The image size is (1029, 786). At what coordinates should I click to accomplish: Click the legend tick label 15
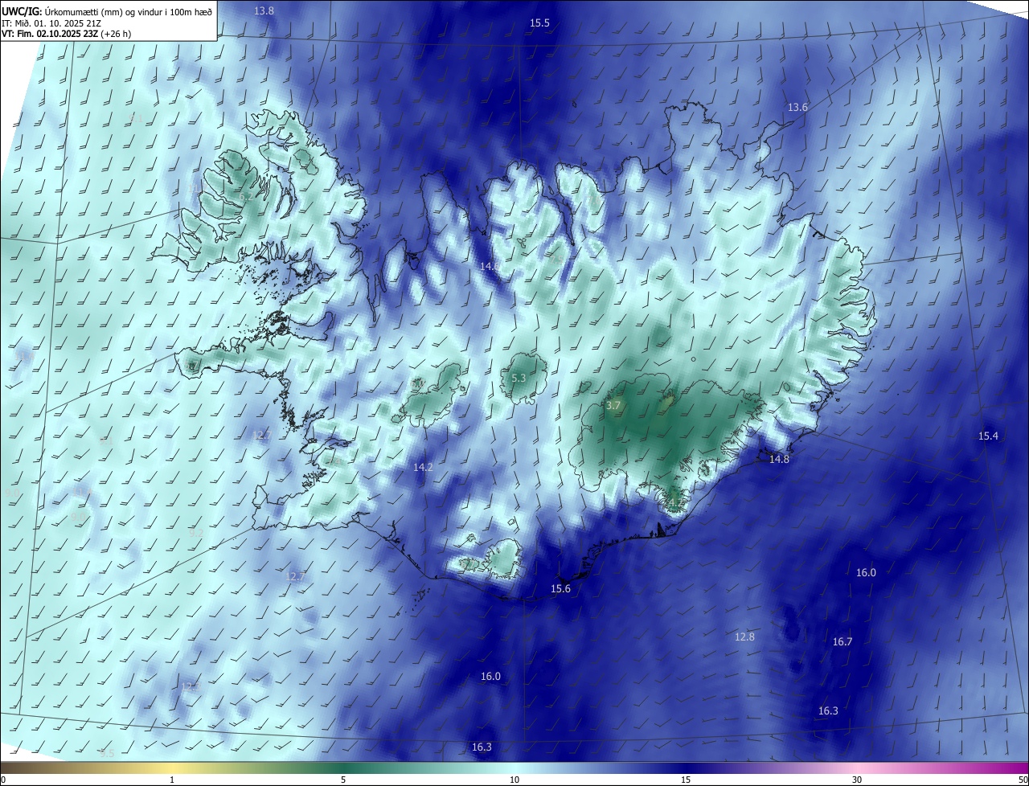click(686, 780)
